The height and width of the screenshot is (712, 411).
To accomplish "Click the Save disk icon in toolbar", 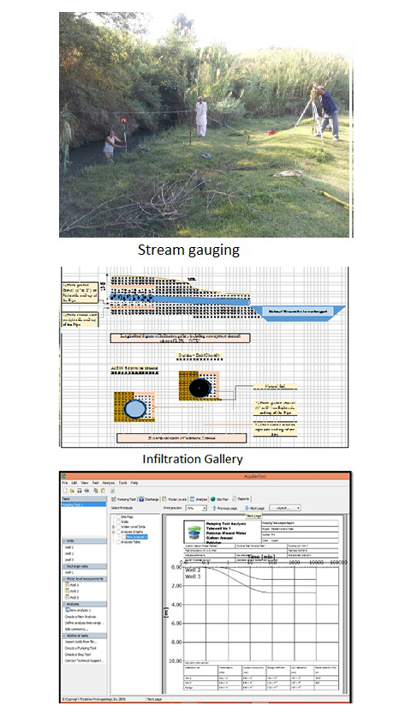I will (80, 491).
